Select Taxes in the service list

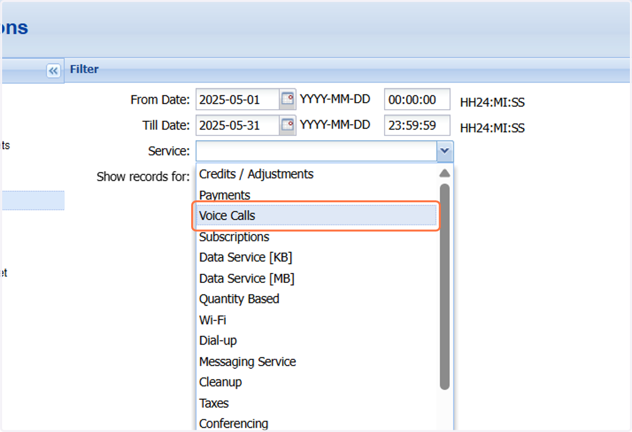pyautogui.click(x=317, y=403)
